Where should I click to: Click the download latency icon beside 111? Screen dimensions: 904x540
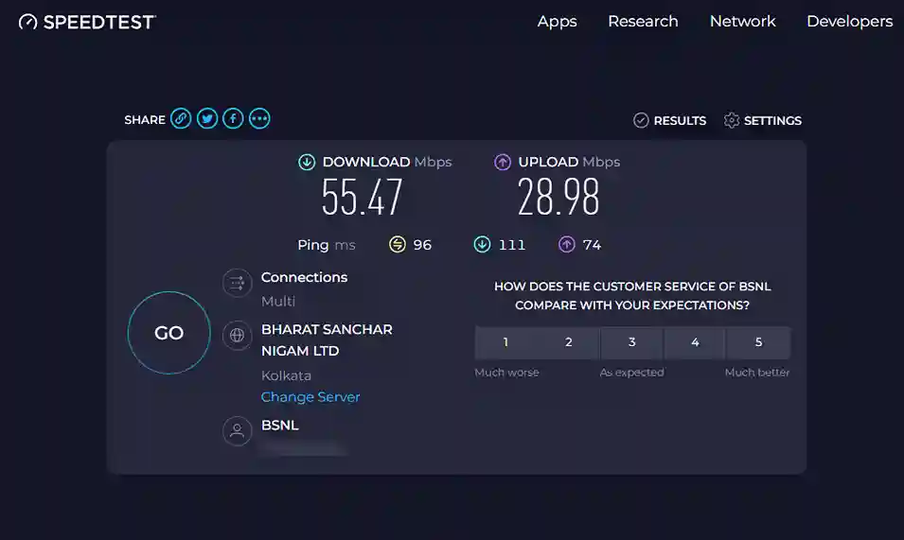point(482,244)
